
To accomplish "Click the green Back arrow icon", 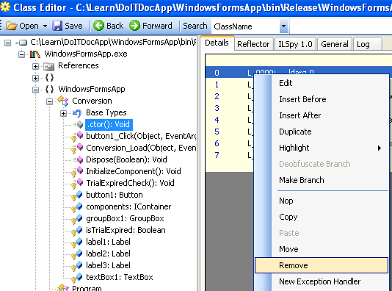I will coord(99,26).
